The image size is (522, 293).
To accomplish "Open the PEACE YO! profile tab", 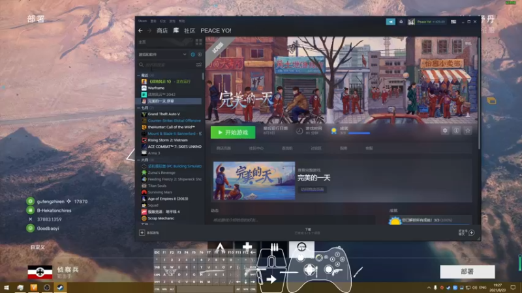I will (x=216, y=31).
